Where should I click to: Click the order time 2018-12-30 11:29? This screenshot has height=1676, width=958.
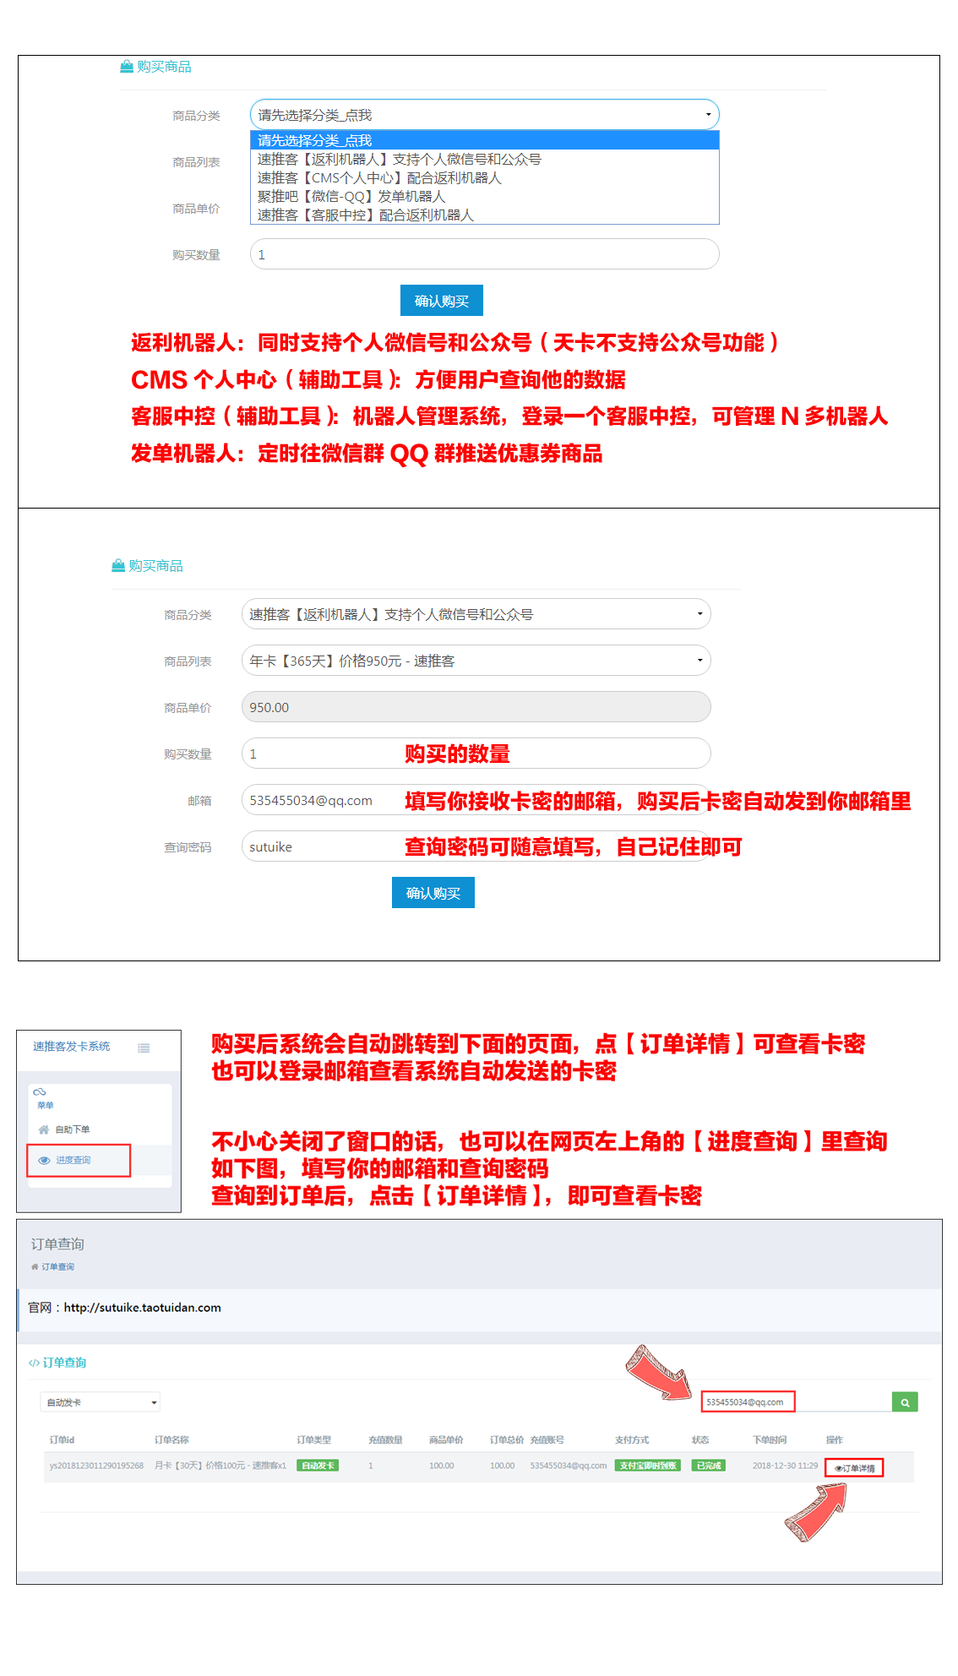tap(785, 1466)
